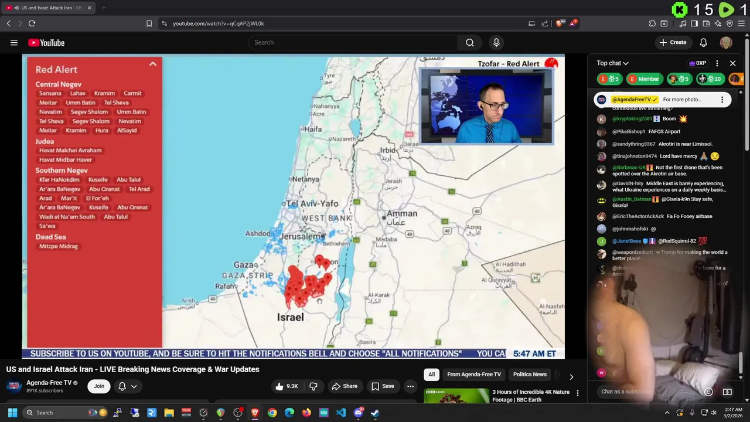The image size is (750, 422).
Task: Share this video
Action: click(345, 386)
